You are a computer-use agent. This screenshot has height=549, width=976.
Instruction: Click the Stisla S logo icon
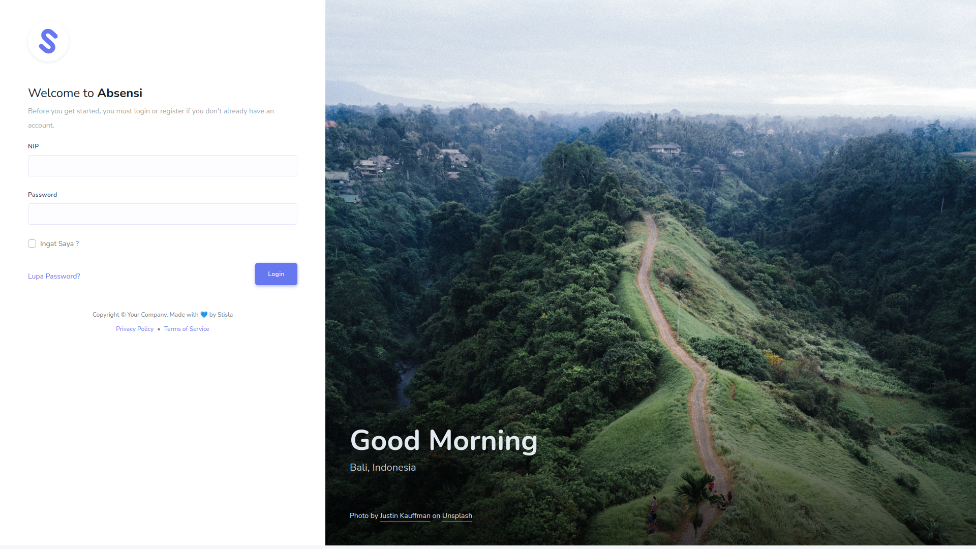[48, 41]
